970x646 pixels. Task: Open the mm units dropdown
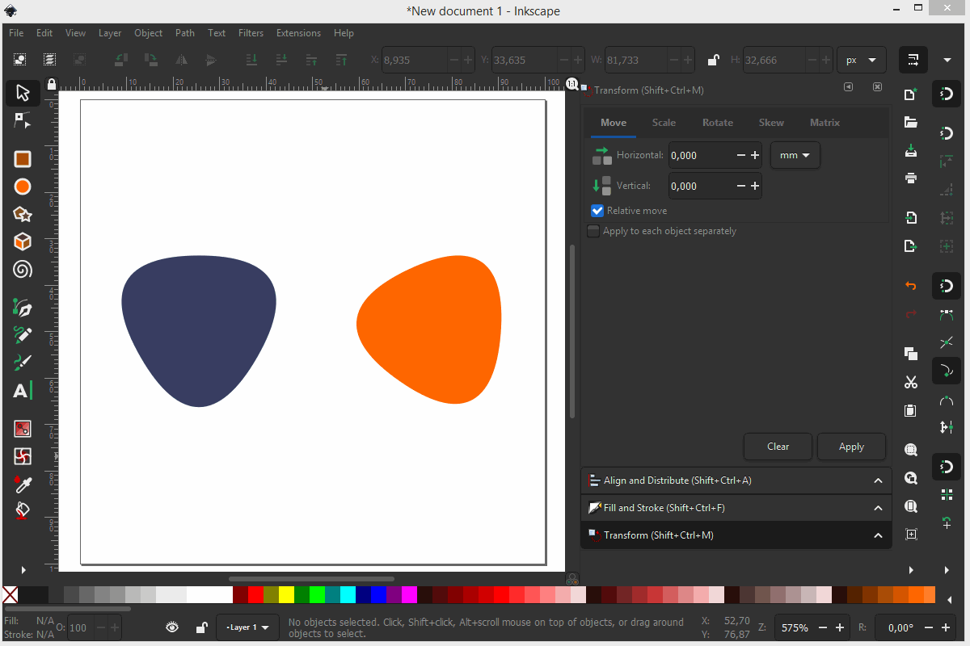click(x=795, y=155)
